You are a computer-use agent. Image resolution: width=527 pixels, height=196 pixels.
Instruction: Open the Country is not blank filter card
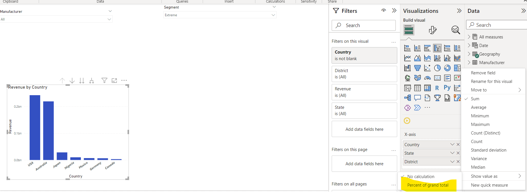(x=364, y=55)
